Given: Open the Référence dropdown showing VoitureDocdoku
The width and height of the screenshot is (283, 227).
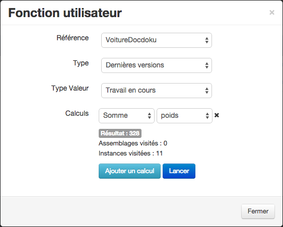Looking at the screenshot, I should point(157,40).
